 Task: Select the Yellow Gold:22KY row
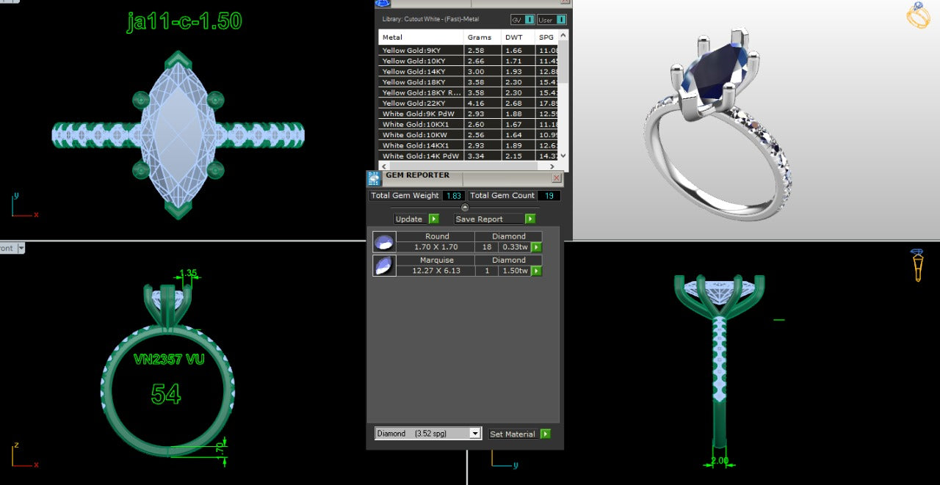[469, 103]
